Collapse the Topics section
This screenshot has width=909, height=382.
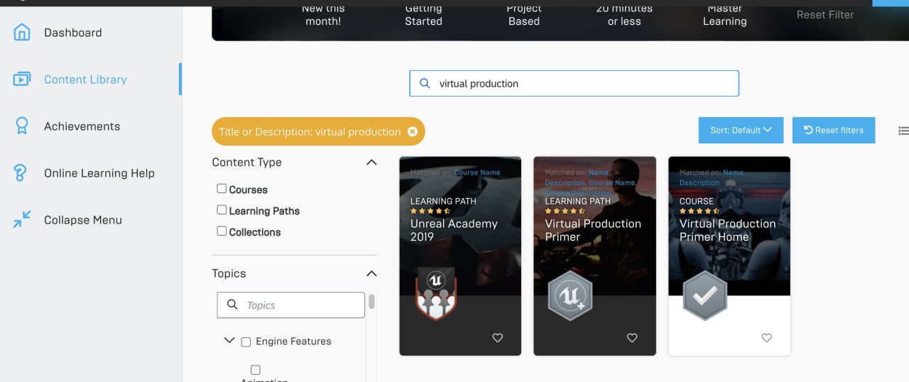pyautogui.click(x=371, y=273)
